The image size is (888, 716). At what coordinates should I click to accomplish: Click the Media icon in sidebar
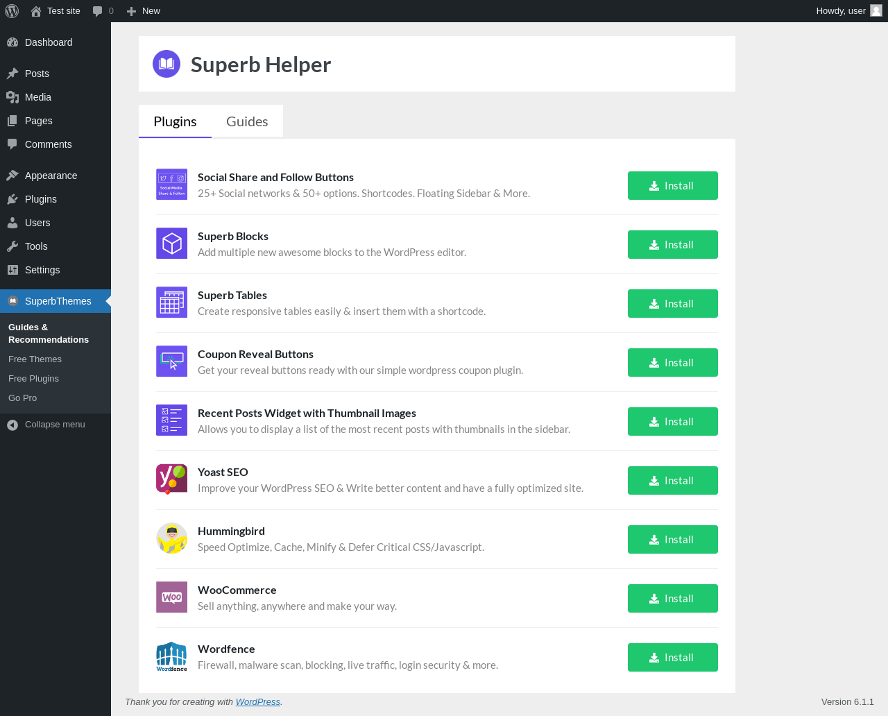coord(12,97)
